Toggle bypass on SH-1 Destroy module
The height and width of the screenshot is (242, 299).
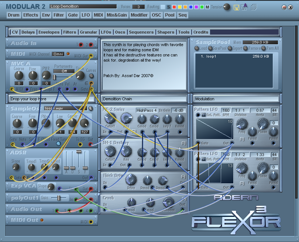click(x=183, y=143)
